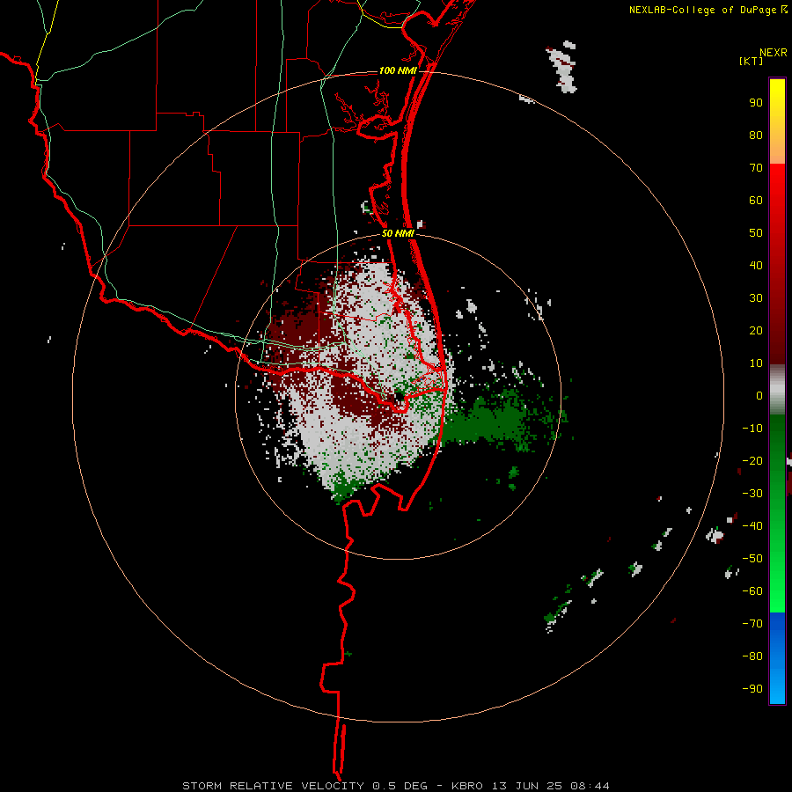Click the -40 value on velocity scale
The width and height of the screenshot is (792, 792).
tap(752, 526)
